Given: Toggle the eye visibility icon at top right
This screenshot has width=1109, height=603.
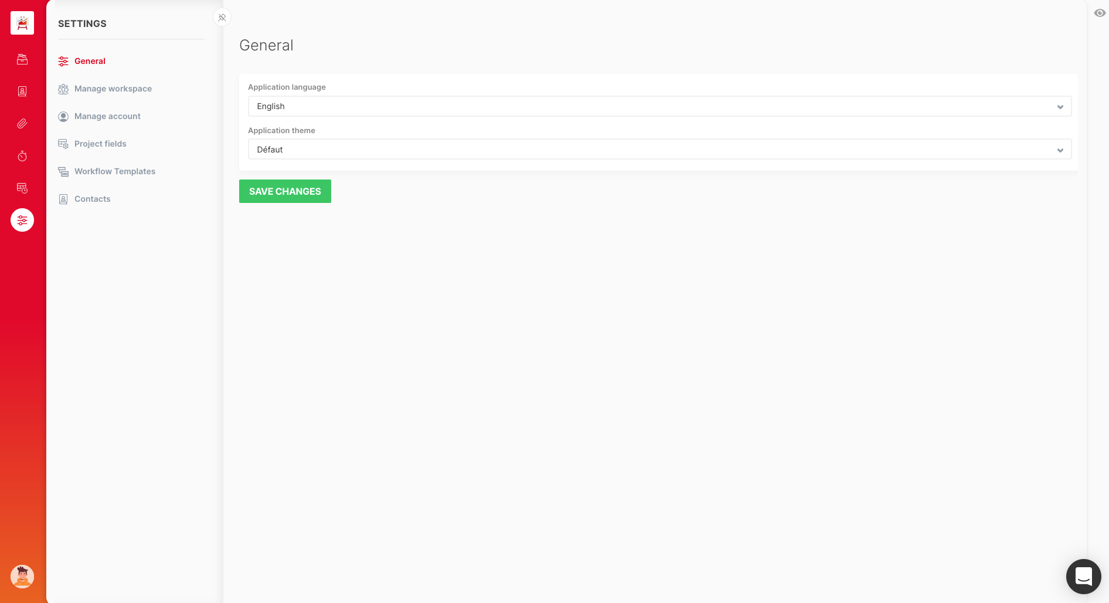Looking at the screenshot, I should [x=1100, y=13].
